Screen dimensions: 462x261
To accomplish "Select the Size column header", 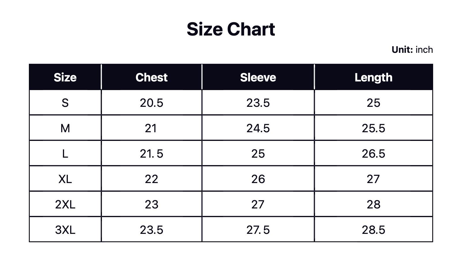I will coord(65,77).
